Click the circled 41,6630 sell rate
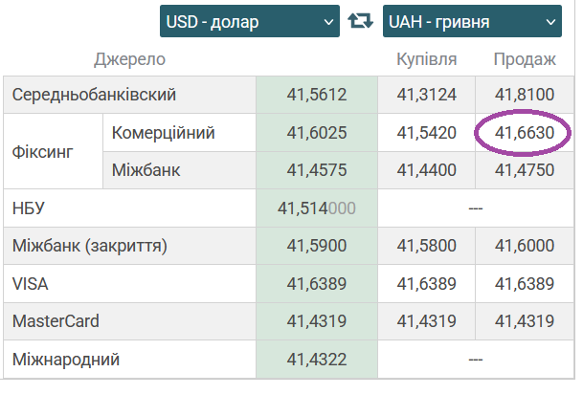Screen dimensions: 583x394 click(x=525, y=133)
